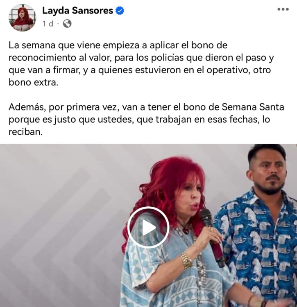Open Layda Sansores profile picture
This screenshot has width=297, height=307.
pyautogui.click(x=23, y=18)
